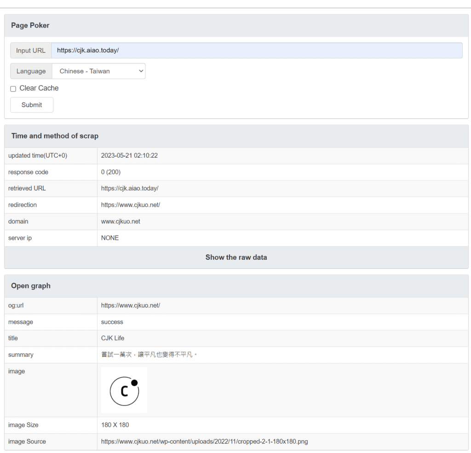Click the response code row label
Image resolution: width=471 pixels, height=453 pixels.
pyautogui.click(x=28, y=172)
